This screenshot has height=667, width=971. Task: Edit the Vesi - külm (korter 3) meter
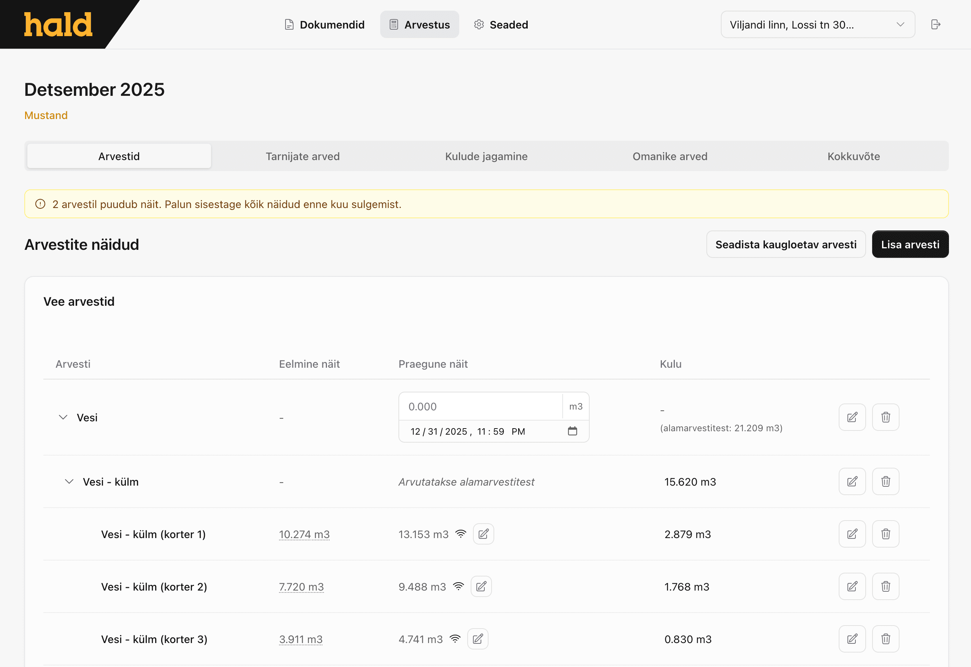(x=852, y=638)
